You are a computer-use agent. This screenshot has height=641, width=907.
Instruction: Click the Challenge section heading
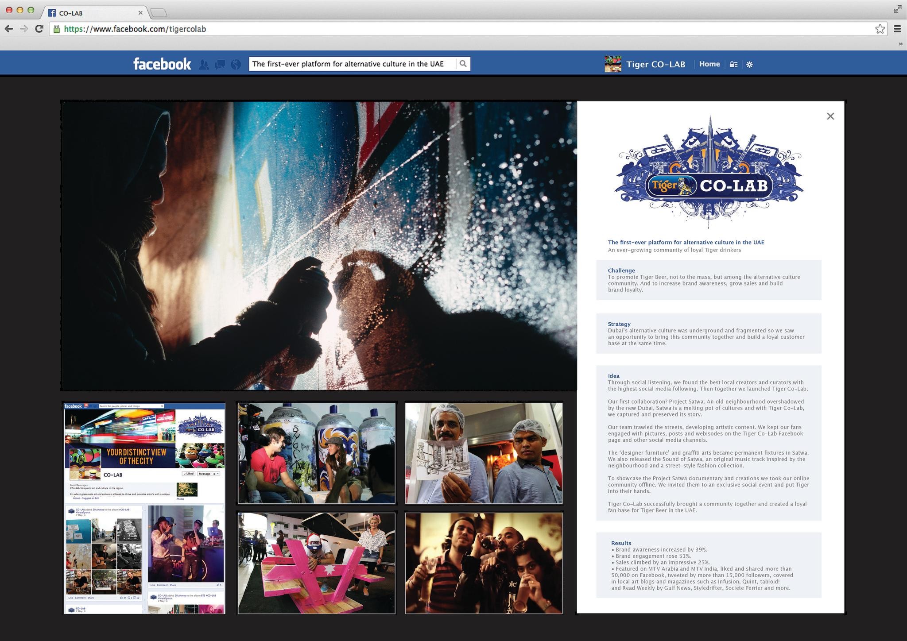(621, 270)
